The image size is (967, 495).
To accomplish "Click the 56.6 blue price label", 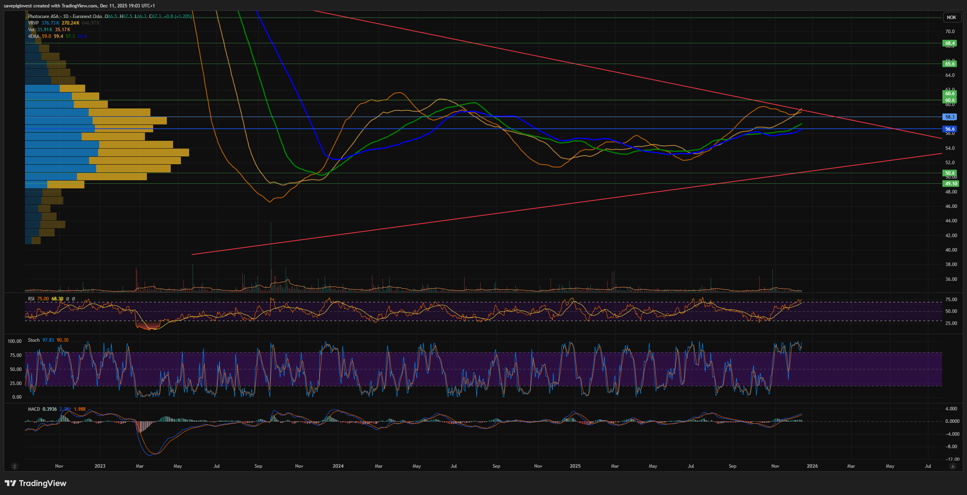I will [x=950, y=129].
